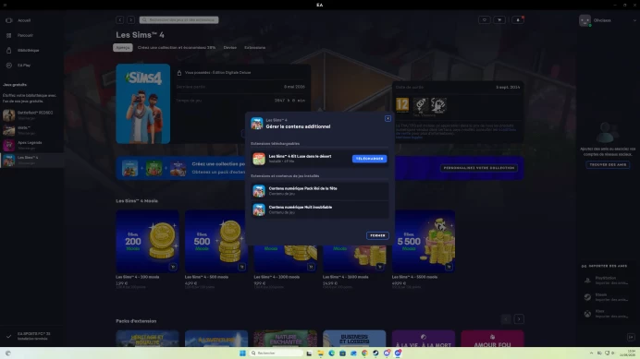Open the 200 Moola product card
Screen dimensions: 640x359
tap(147, 241)
